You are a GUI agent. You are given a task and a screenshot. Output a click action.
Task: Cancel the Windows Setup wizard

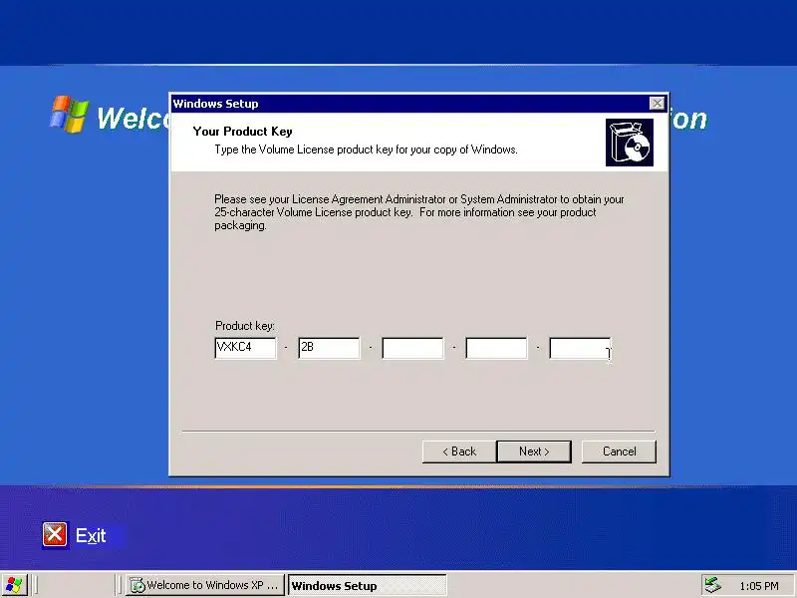coord(619,451)
